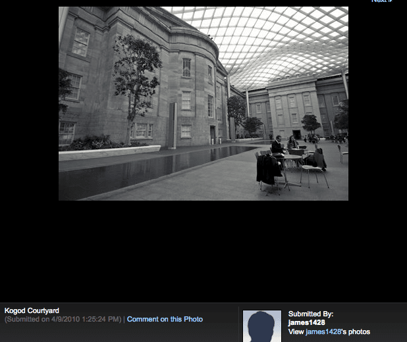This screenshot has height=342, width=407.
Task: Click the reflective water strip in photo
Action: pyautogui.click(x=145, y=168)
